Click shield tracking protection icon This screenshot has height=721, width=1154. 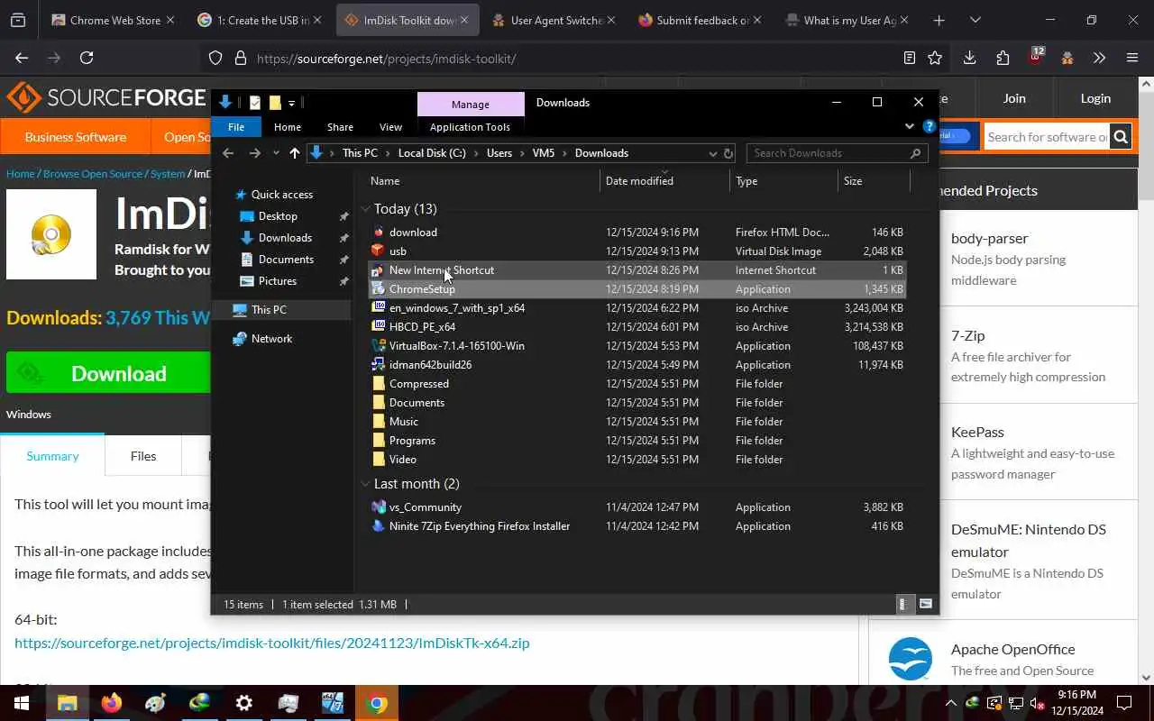215,58
